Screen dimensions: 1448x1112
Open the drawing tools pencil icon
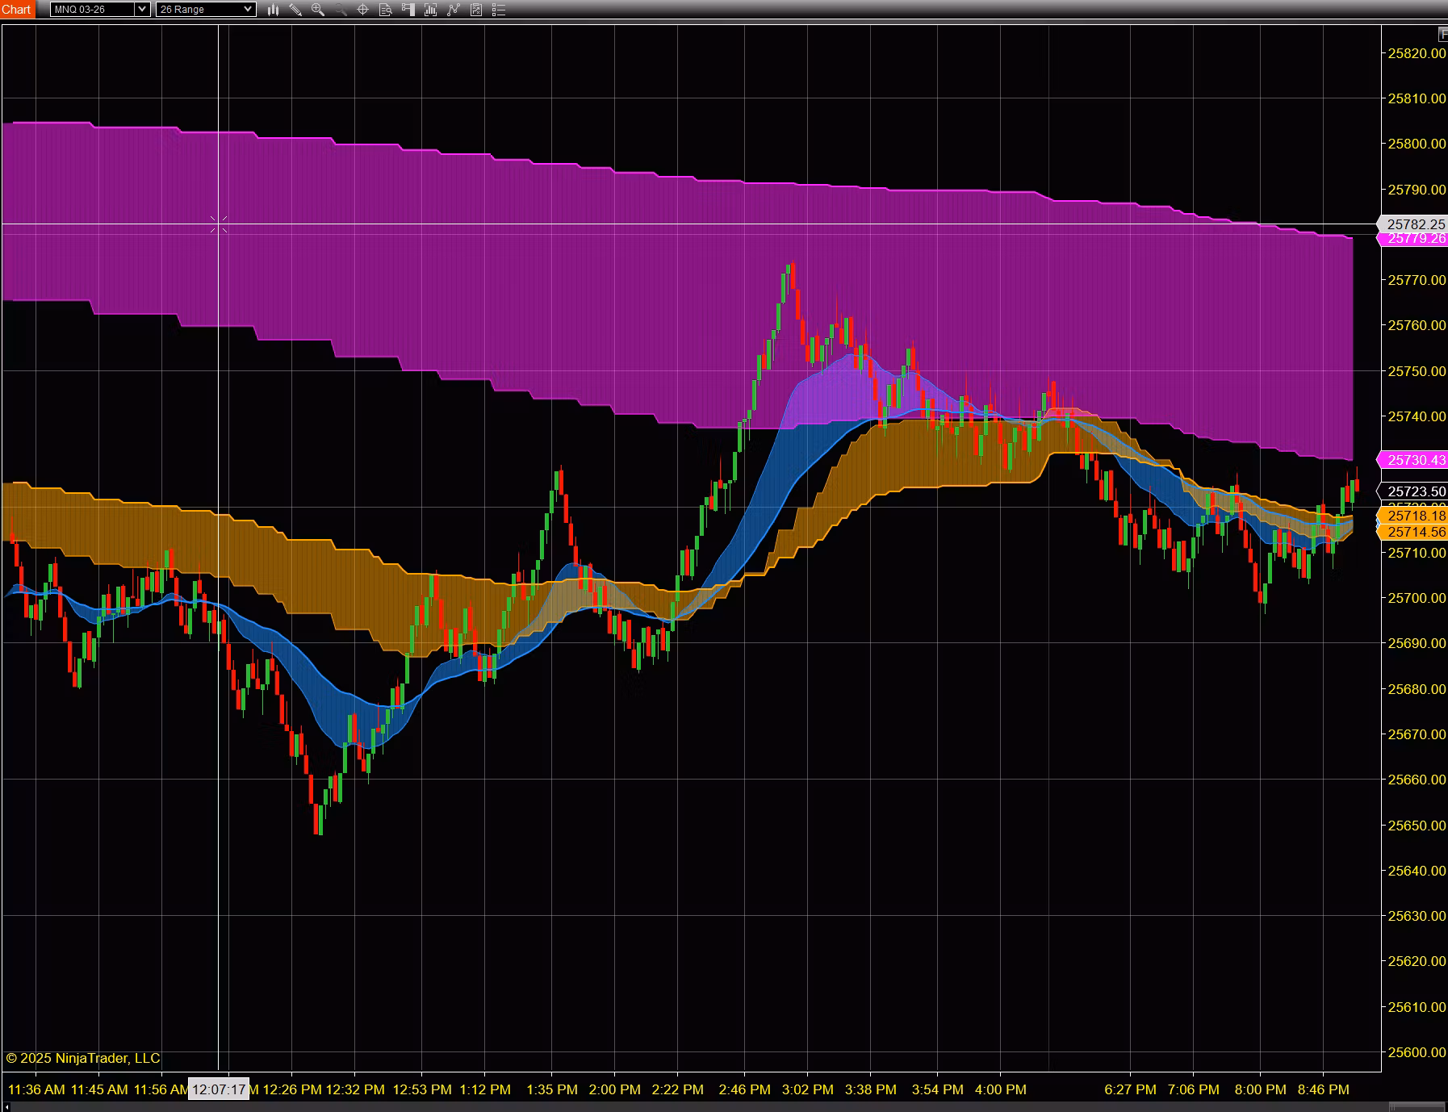pos(295,10)
